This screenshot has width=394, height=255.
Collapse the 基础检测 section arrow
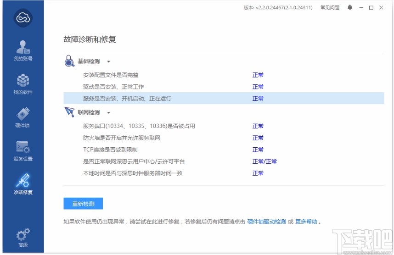pos(108,61)
